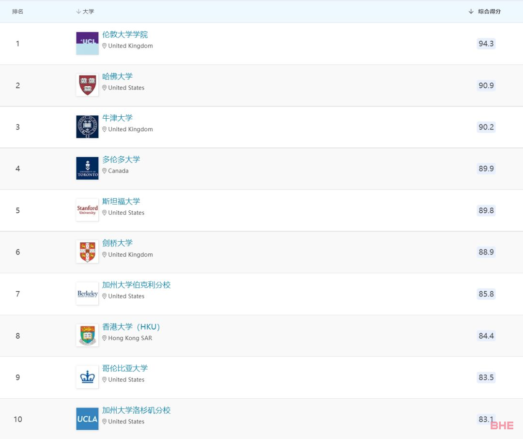
Task: Open the 斯坦福大学 link
Action: click(121, 201)
